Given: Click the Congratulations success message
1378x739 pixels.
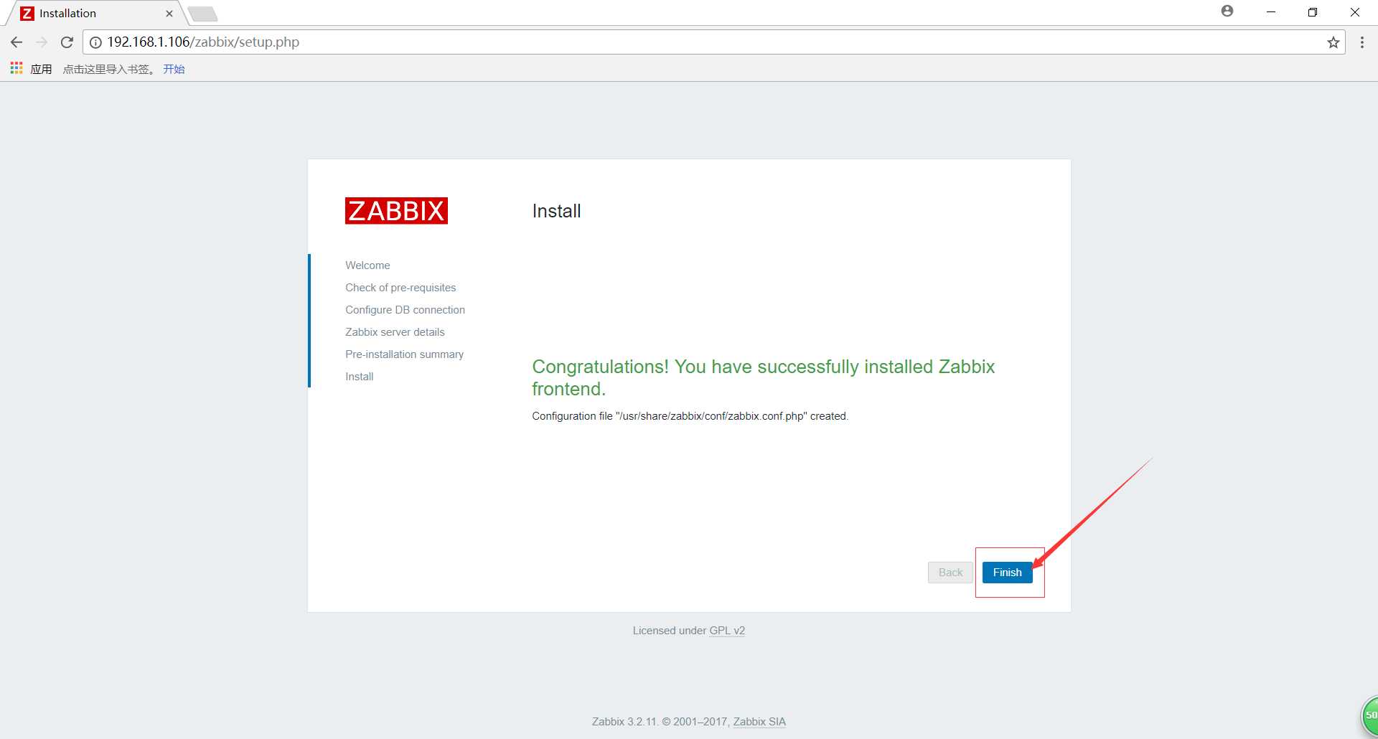Looking at the screenshot, I should (763, 377).
